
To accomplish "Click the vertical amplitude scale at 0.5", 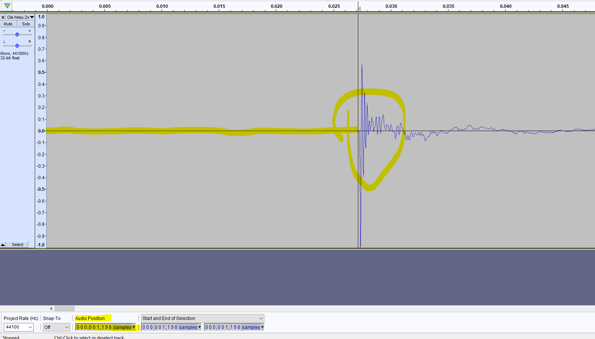I will 41,72.
